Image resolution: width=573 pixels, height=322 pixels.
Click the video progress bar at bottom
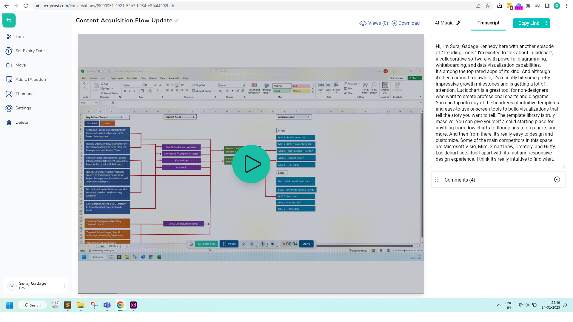tap(251, 294)
